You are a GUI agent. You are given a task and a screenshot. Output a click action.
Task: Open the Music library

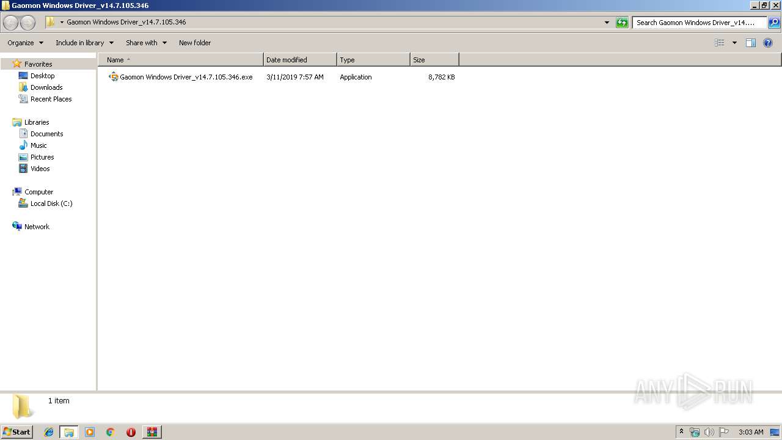point(38,145)
